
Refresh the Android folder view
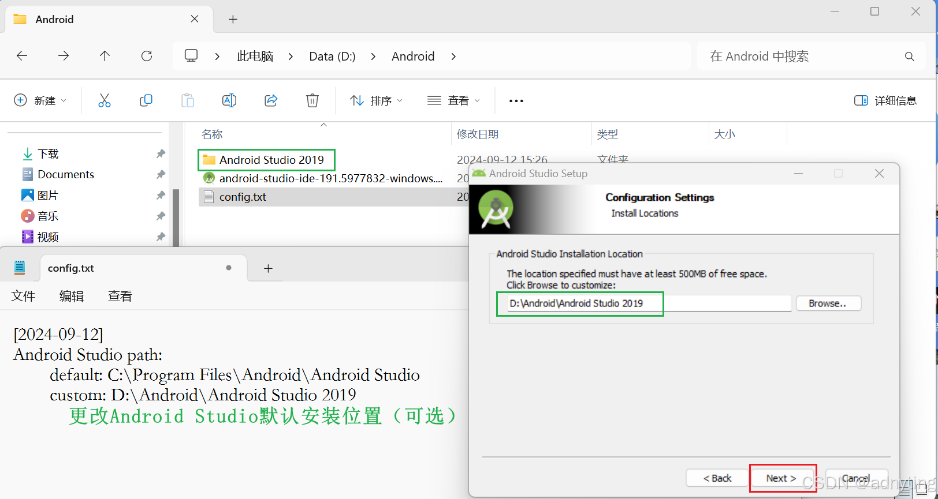pos(147,56)
